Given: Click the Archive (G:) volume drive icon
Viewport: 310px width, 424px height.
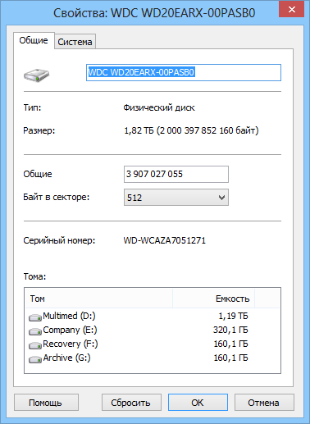Looking at the screenshot, I should click(35, 359).
